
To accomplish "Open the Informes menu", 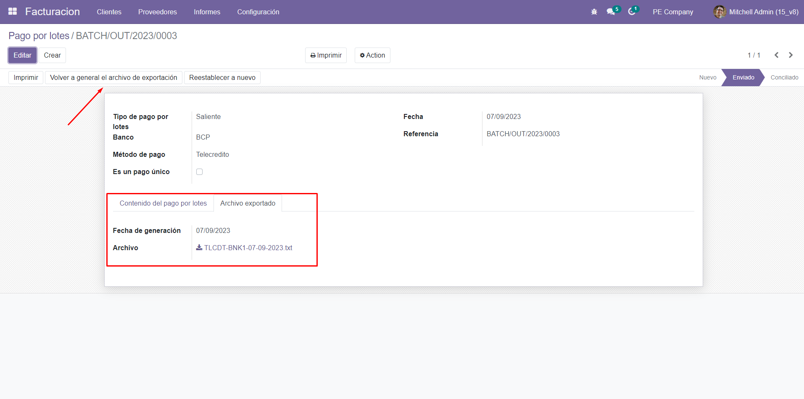I will point(207,12).
